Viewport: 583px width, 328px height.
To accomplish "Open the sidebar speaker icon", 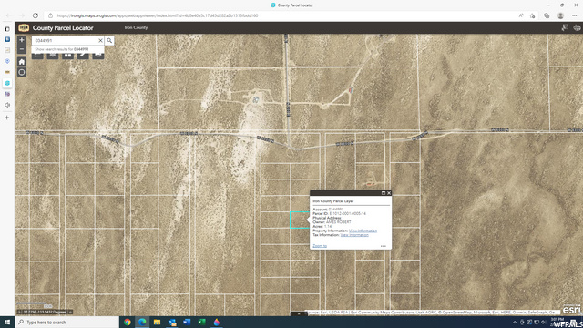I will [x=7, y=105].
